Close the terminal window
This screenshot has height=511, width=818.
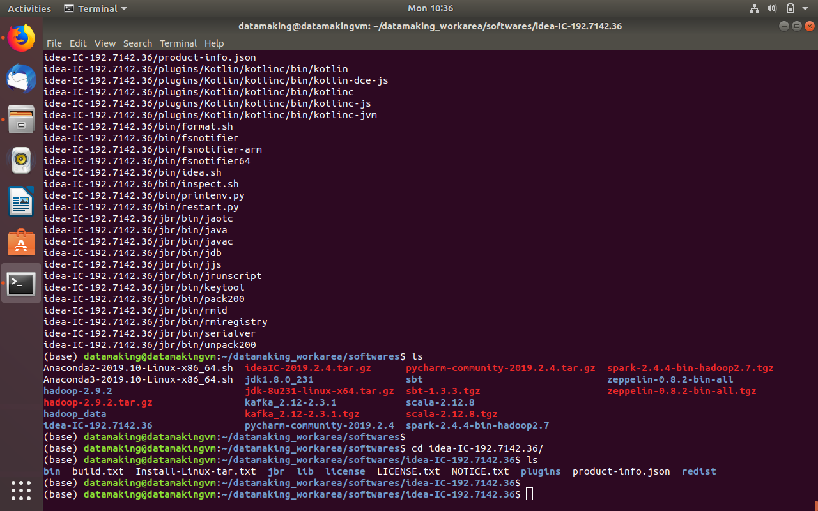(810, 26)
